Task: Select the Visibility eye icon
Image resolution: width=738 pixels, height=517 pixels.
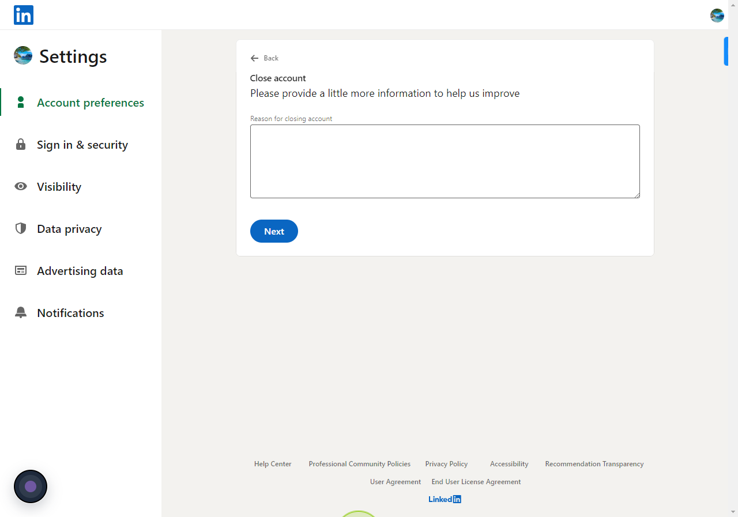Action: point(21,187)
